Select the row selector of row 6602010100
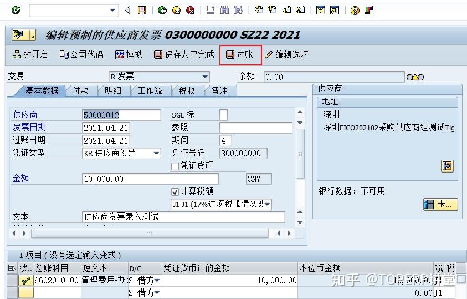Image resolution: width=467 pixels, height=299 pixels. click(12, 280)
